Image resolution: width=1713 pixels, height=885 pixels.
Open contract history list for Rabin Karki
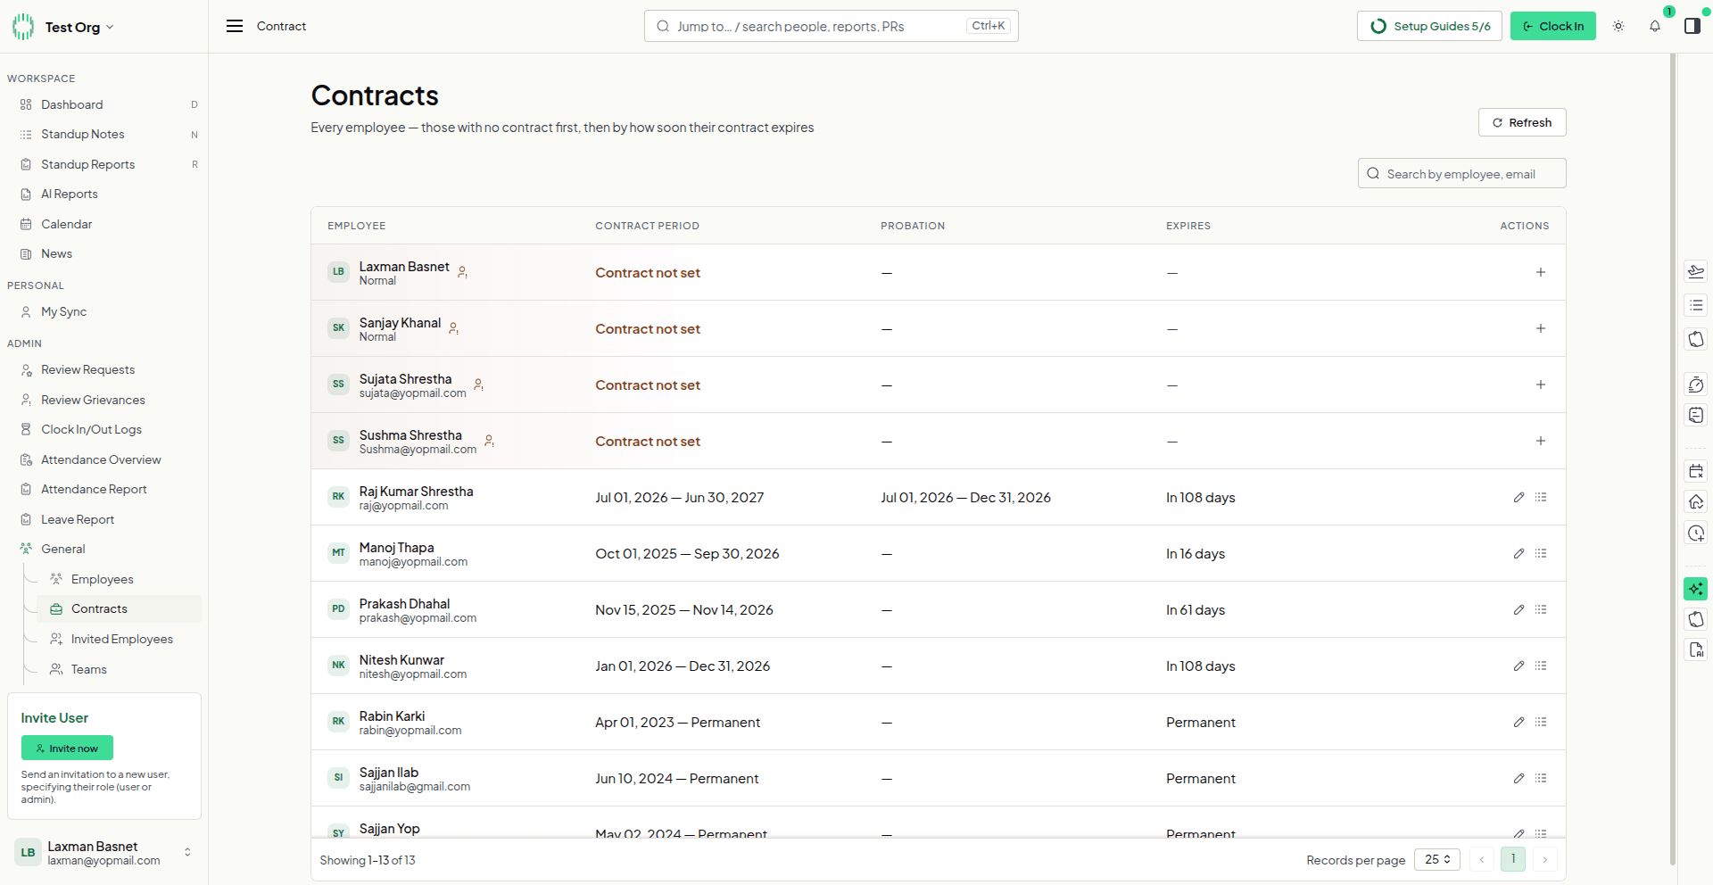tap(1541, 722)
